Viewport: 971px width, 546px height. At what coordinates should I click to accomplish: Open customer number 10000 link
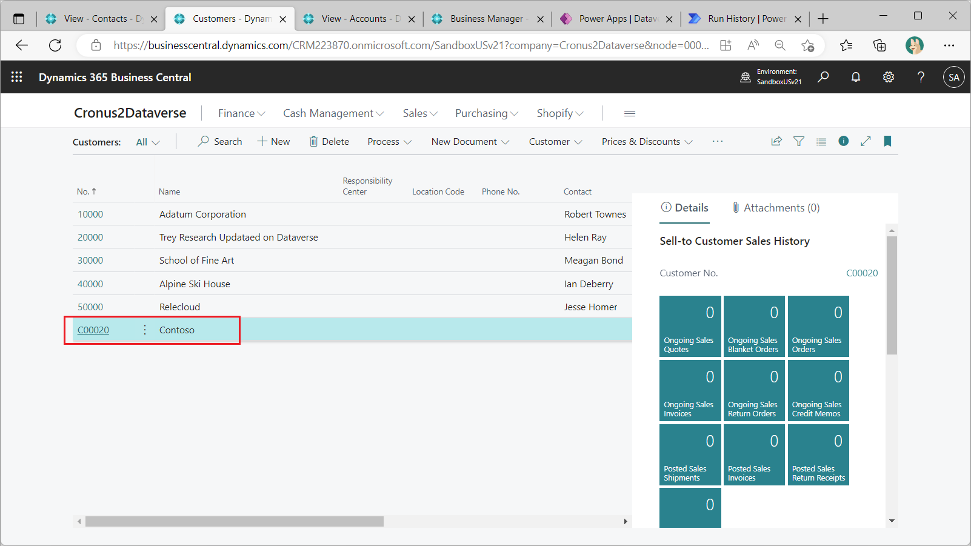[x=90, y=215]
